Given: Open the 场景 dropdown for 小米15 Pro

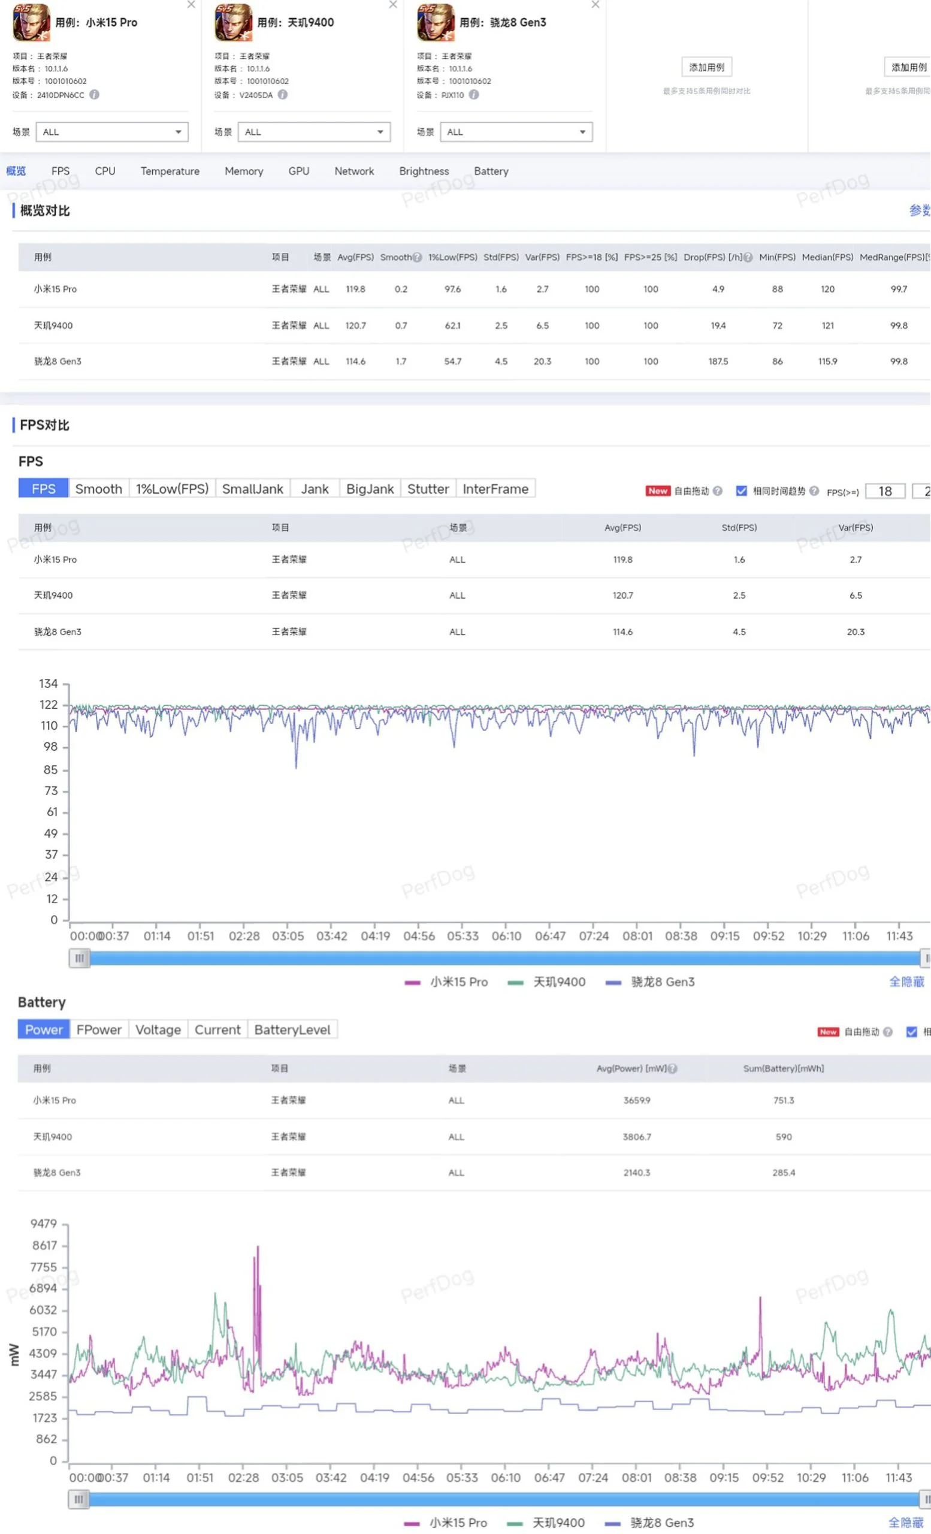Looking at the screenshot, I should coord(112,132).
